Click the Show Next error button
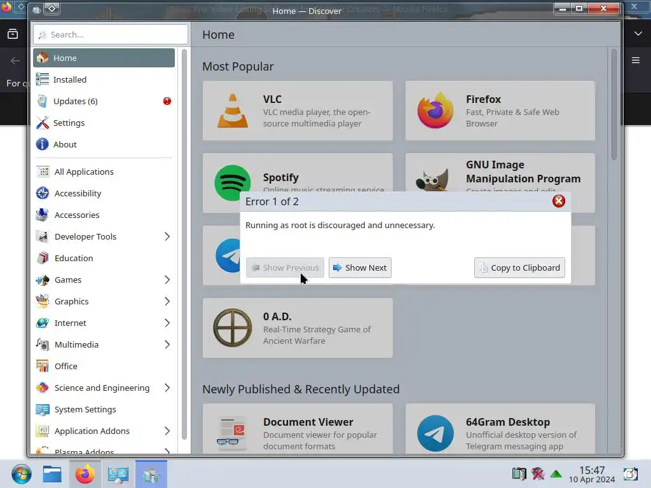651x488 pixels. pos(360,268)
